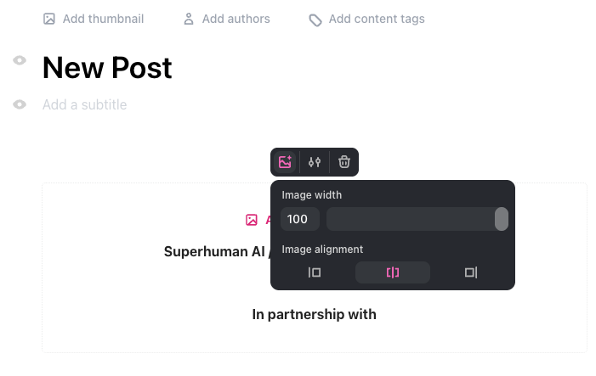596x376 pixels.
Task: Click Add authors
Action: coord(226,19)
